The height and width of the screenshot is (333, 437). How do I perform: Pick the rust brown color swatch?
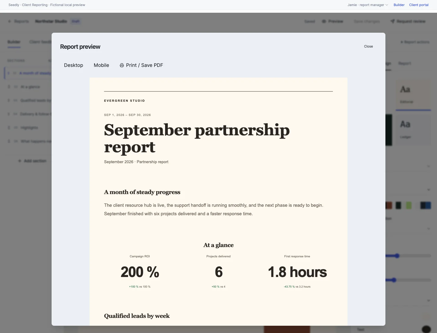pos(389,206)
